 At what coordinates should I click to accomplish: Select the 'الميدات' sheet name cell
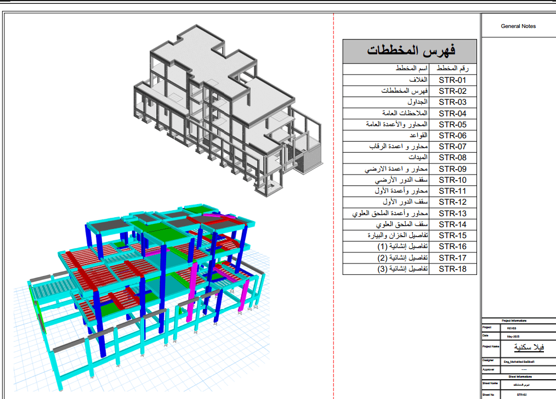(416, 158)
